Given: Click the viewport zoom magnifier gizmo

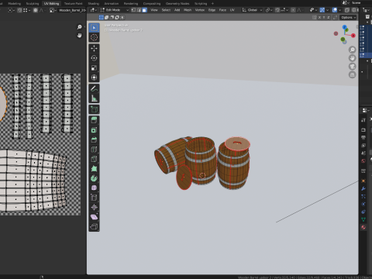Looking at the screenshot, I should click(353, 50).
